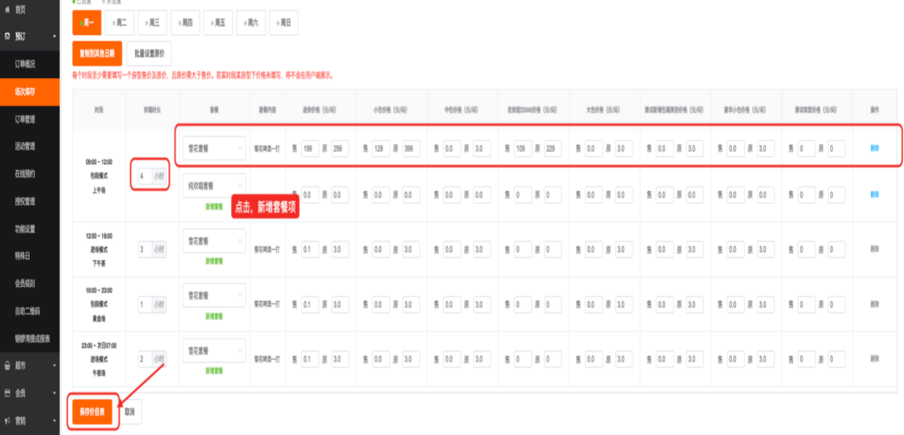Open the 纯欢唱套餐 package dropdown
The width and height of the screenshot is (904, 435).
(214, 186)
